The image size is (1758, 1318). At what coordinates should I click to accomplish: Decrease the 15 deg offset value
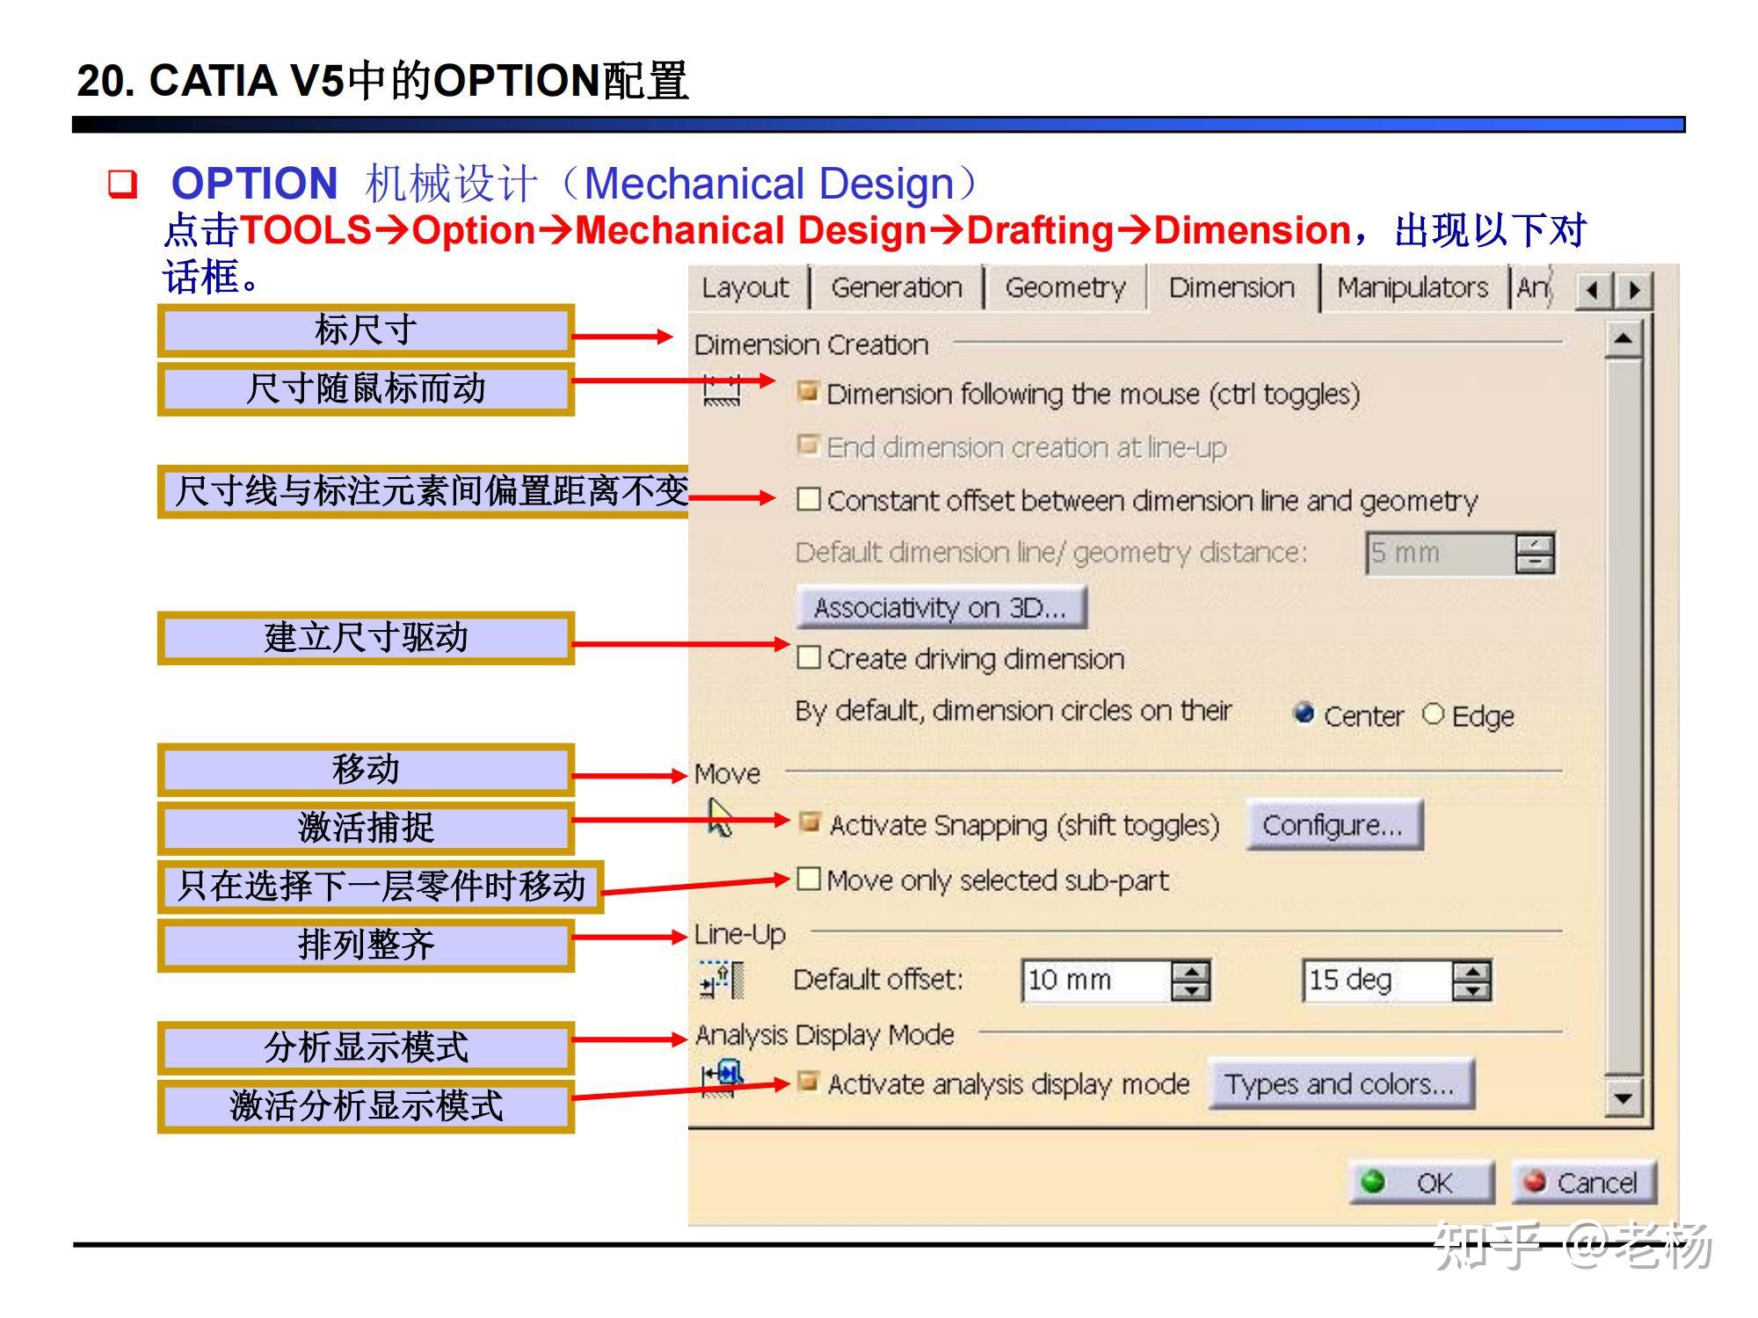1472,990
